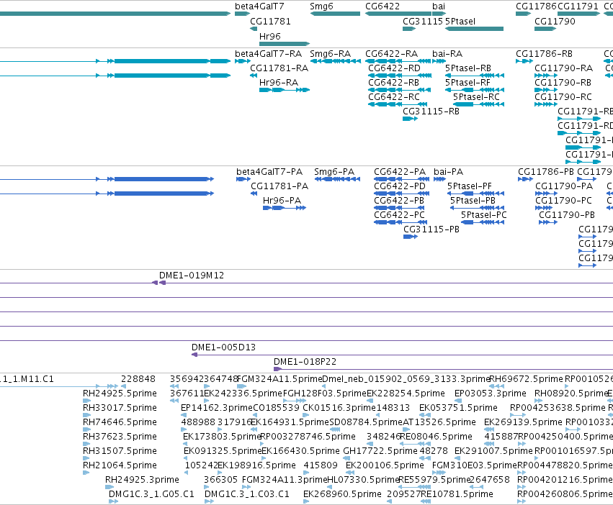Click protein CG6422-PC

400,222
